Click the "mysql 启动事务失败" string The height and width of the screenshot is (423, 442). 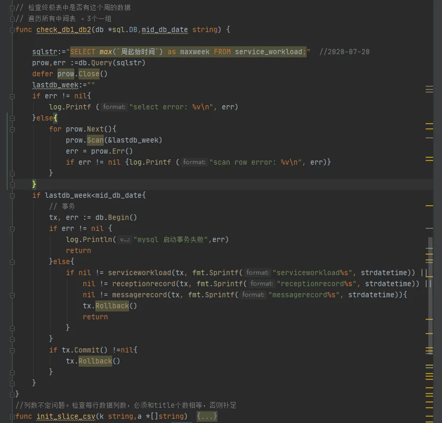click(171, 240)
